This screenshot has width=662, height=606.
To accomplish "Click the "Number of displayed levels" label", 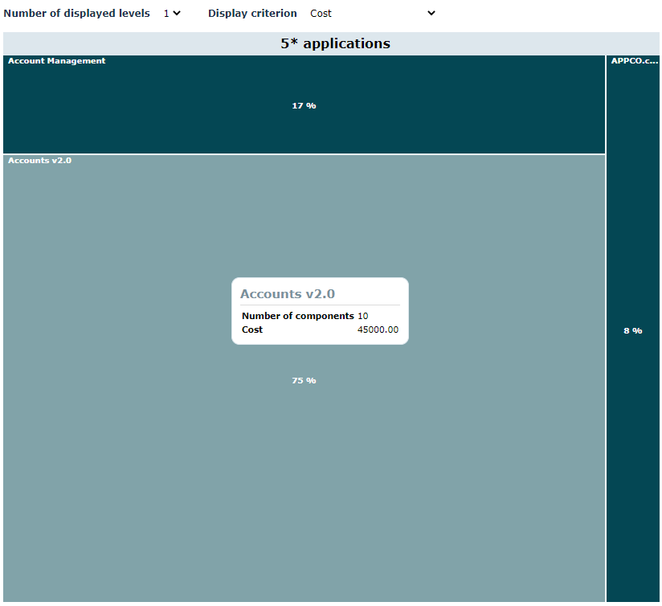I will click(76, 14).
